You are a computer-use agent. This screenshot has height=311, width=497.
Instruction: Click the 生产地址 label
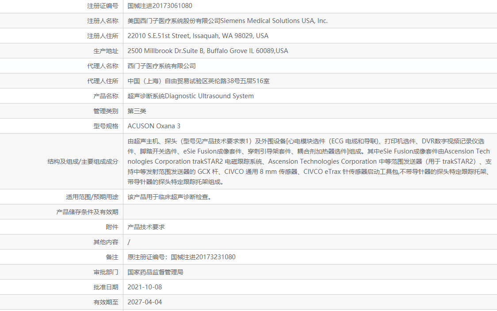point(106,51)
